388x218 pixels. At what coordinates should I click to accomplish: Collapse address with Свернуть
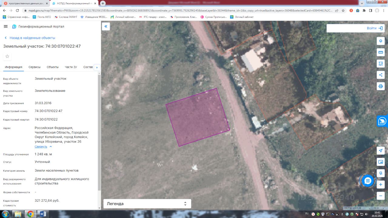41,147
